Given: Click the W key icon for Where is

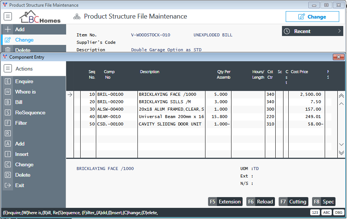Looking at the screenshot, I should coord(8,92).
